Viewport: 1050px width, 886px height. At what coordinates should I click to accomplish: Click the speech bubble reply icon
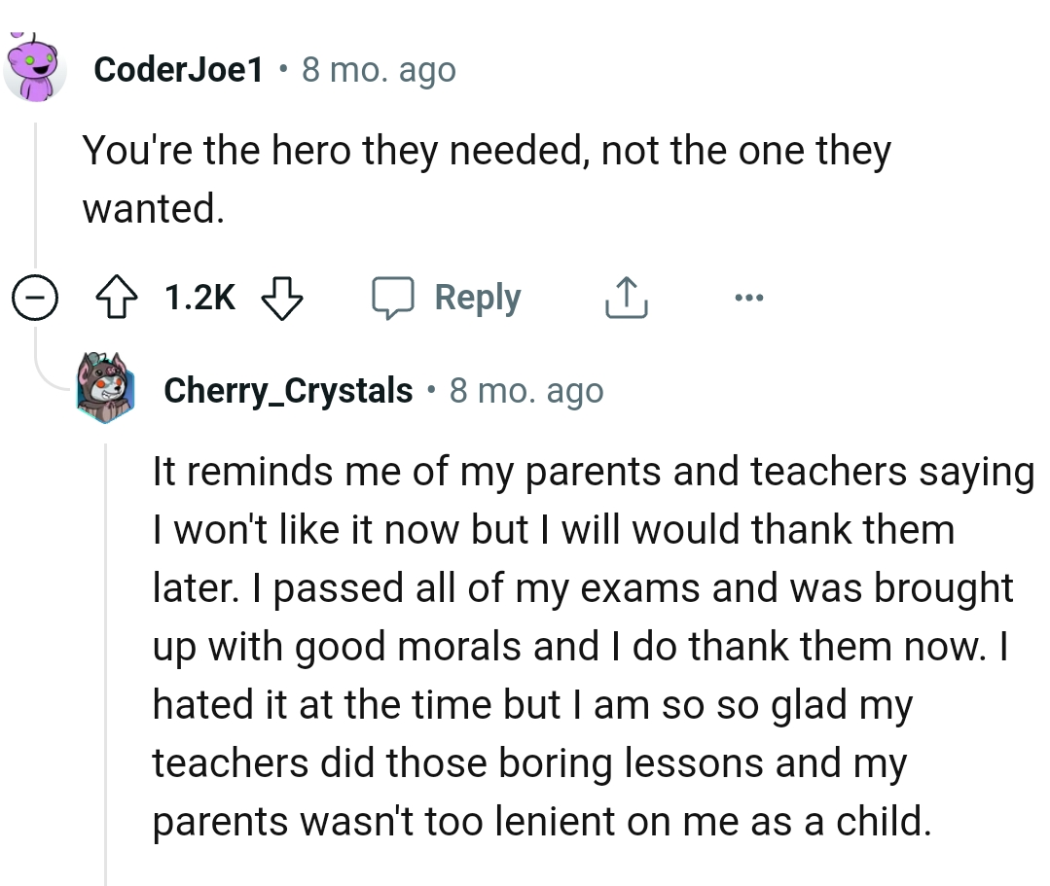click(x=395, y=298)
